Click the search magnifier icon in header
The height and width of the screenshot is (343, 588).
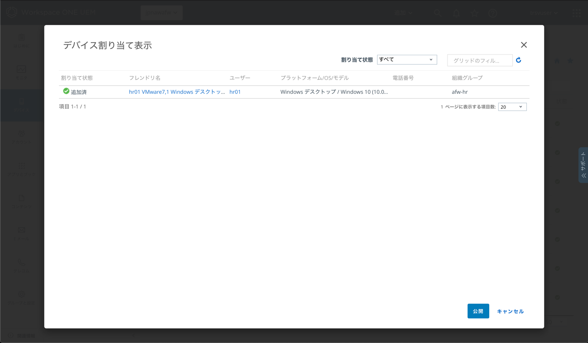(x=437, y=13)
